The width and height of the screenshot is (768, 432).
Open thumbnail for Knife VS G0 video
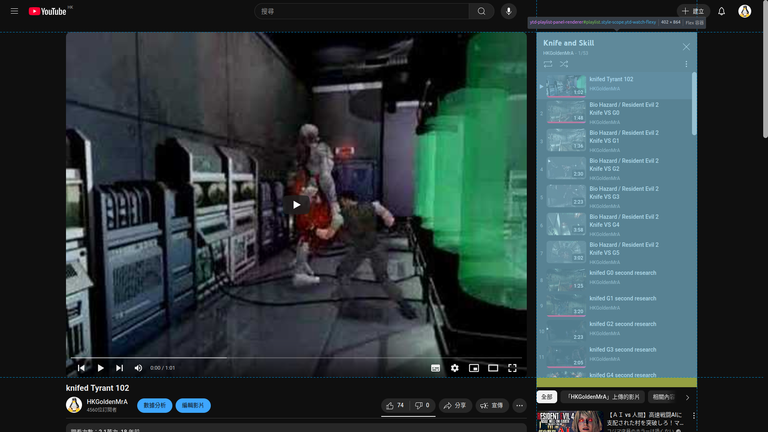point(566,112)
